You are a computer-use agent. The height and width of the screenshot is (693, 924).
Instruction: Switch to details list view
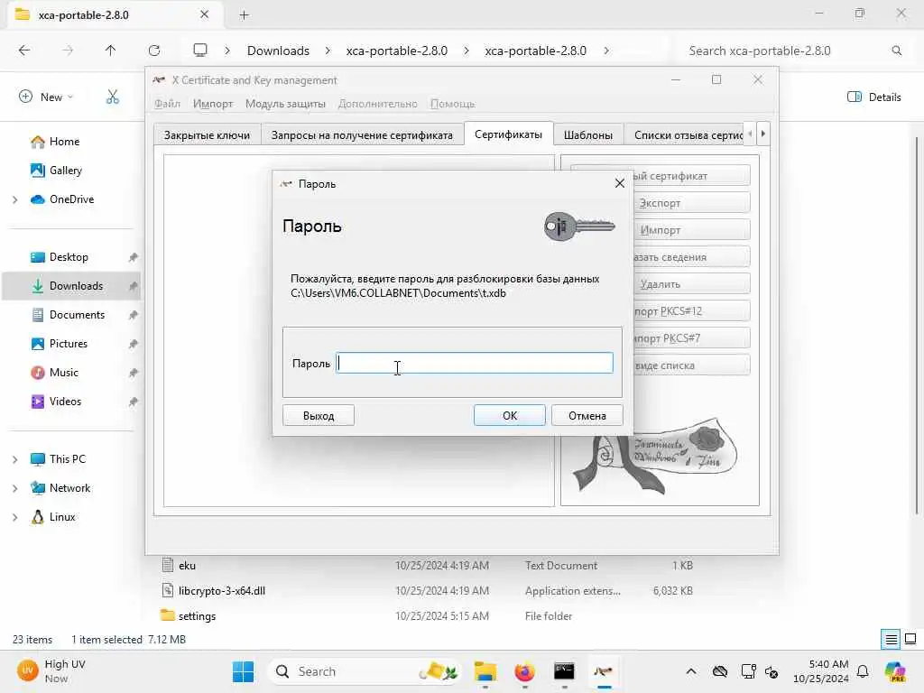891,640
